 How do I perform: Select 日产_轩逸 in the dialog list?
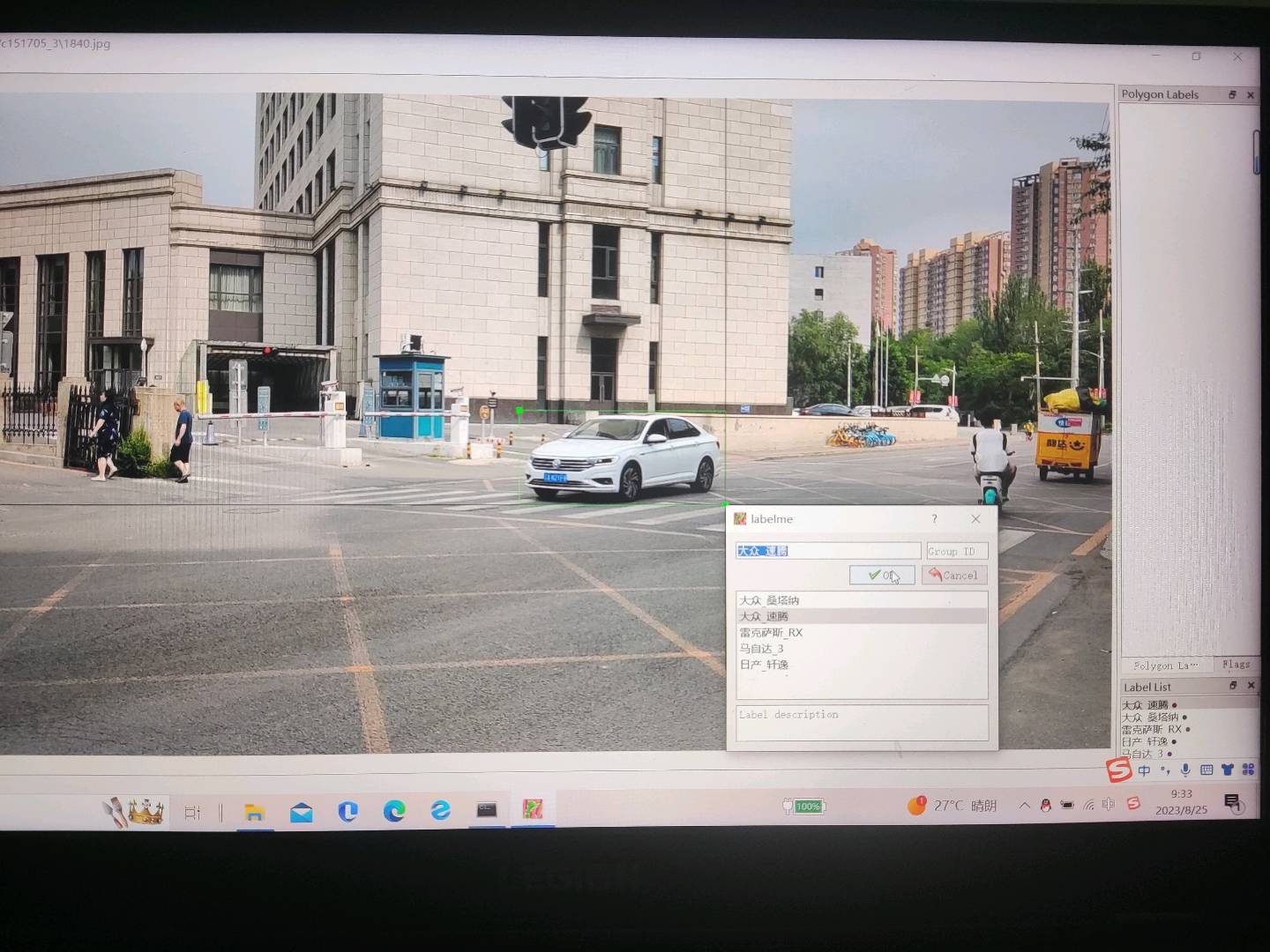[765, 665]
